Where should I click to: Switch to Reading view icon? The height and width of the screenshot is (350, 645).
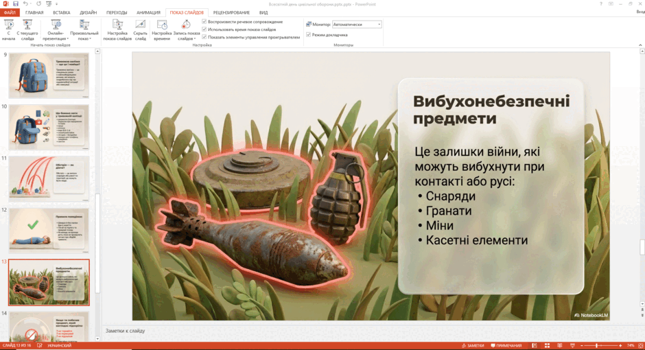point(559,346)
